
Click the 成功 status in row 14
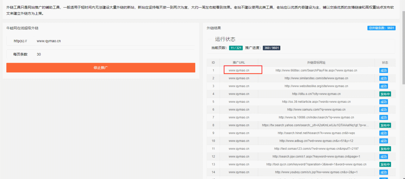click(x=383, y=172)
